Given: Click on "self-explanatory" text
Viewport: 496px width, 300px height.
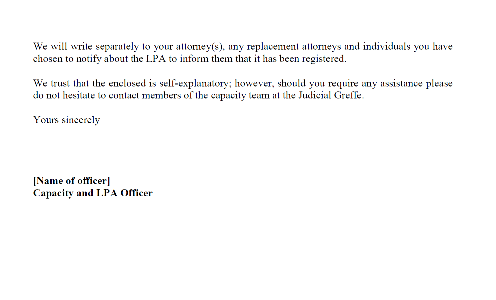Looking at the screenshot, I should pos(195,83).
